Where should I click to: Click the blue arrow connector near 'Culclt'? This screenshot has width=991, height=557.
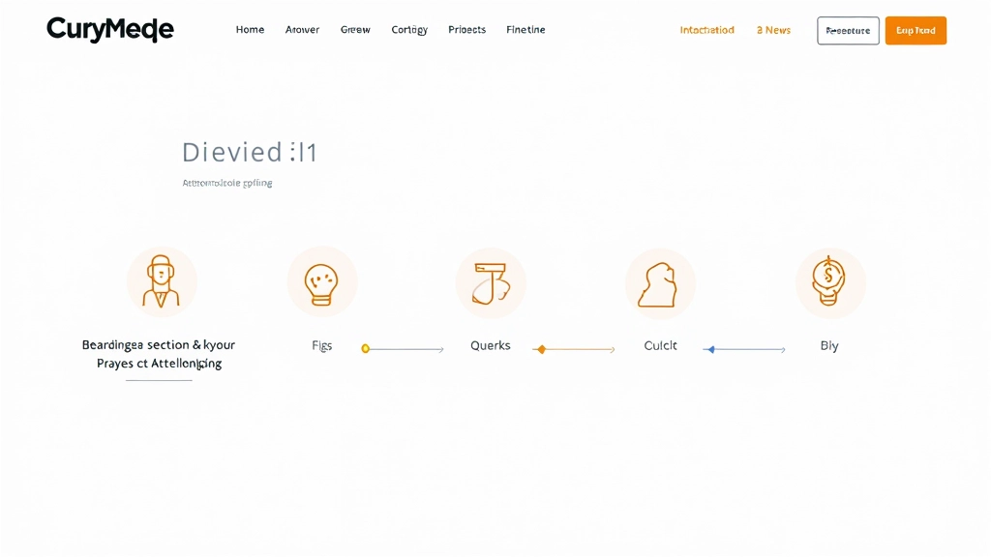click(x=710, y=348)
